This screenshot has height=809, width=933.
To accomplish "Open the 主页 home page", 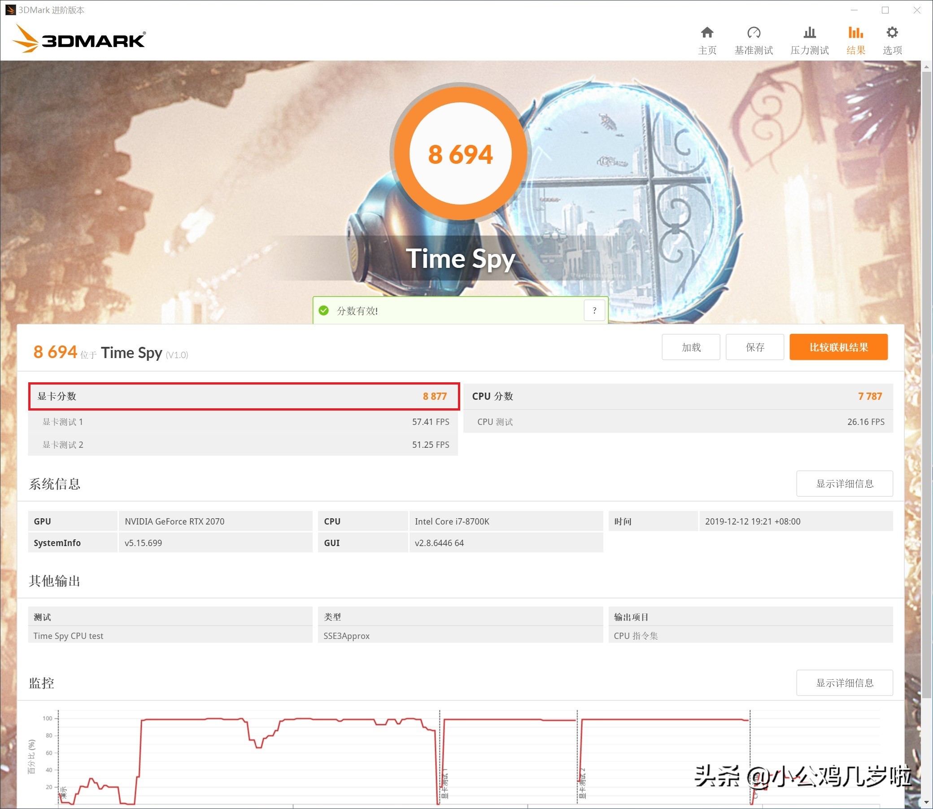I will 707,40.
